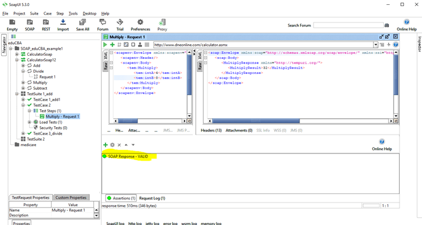This screenshot has height=225, width=422.
Task: Minimize the Multiply - Request 1 internal window
Action: pos(381,36)
